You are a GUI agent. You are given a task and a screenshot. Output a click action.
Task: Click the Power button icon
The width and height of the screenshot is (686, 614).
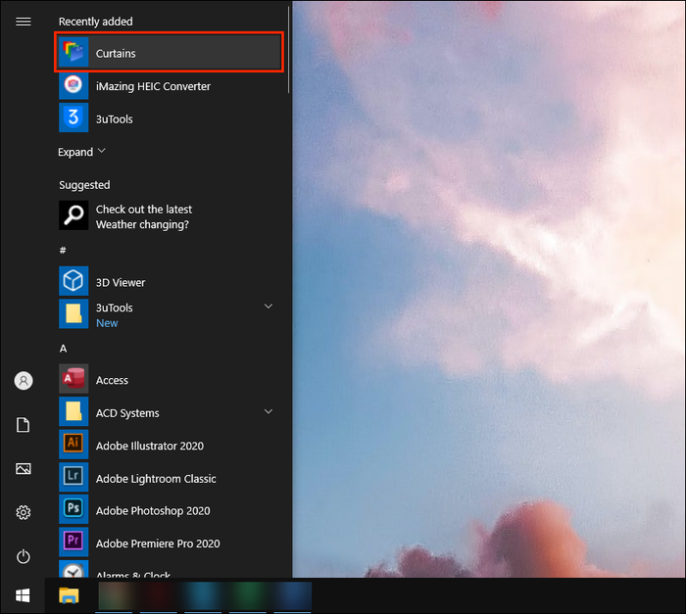pyautogui.click(x=24, y=556)
